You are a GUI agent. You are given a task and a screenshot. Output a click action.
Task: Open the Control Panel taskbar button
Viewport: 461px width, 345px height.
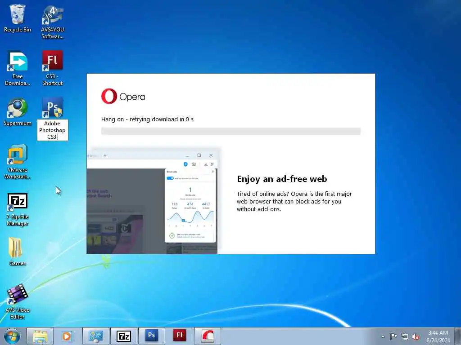click(x=95, y=336)
